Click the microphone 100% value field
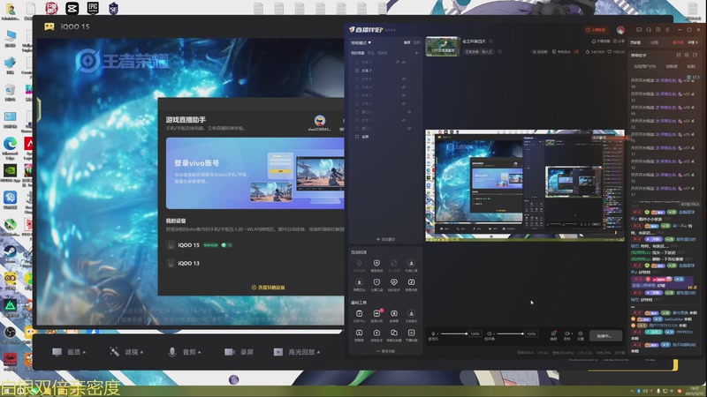 pyautogui.click(x=475, y=333)
